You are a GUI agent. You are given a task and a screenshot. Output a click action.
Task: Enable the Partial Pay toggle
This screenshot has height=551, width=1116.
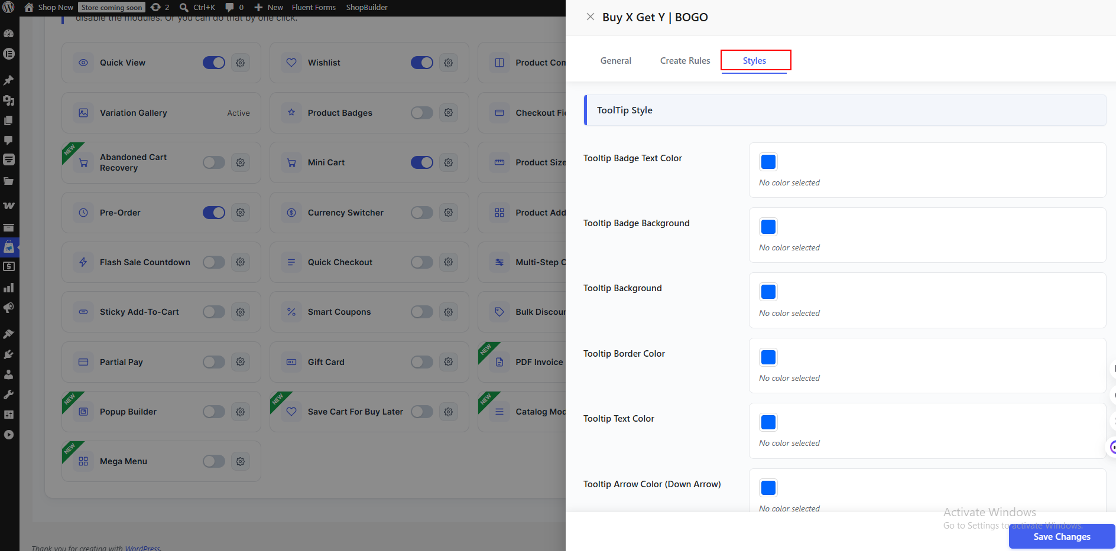point(214,362)
